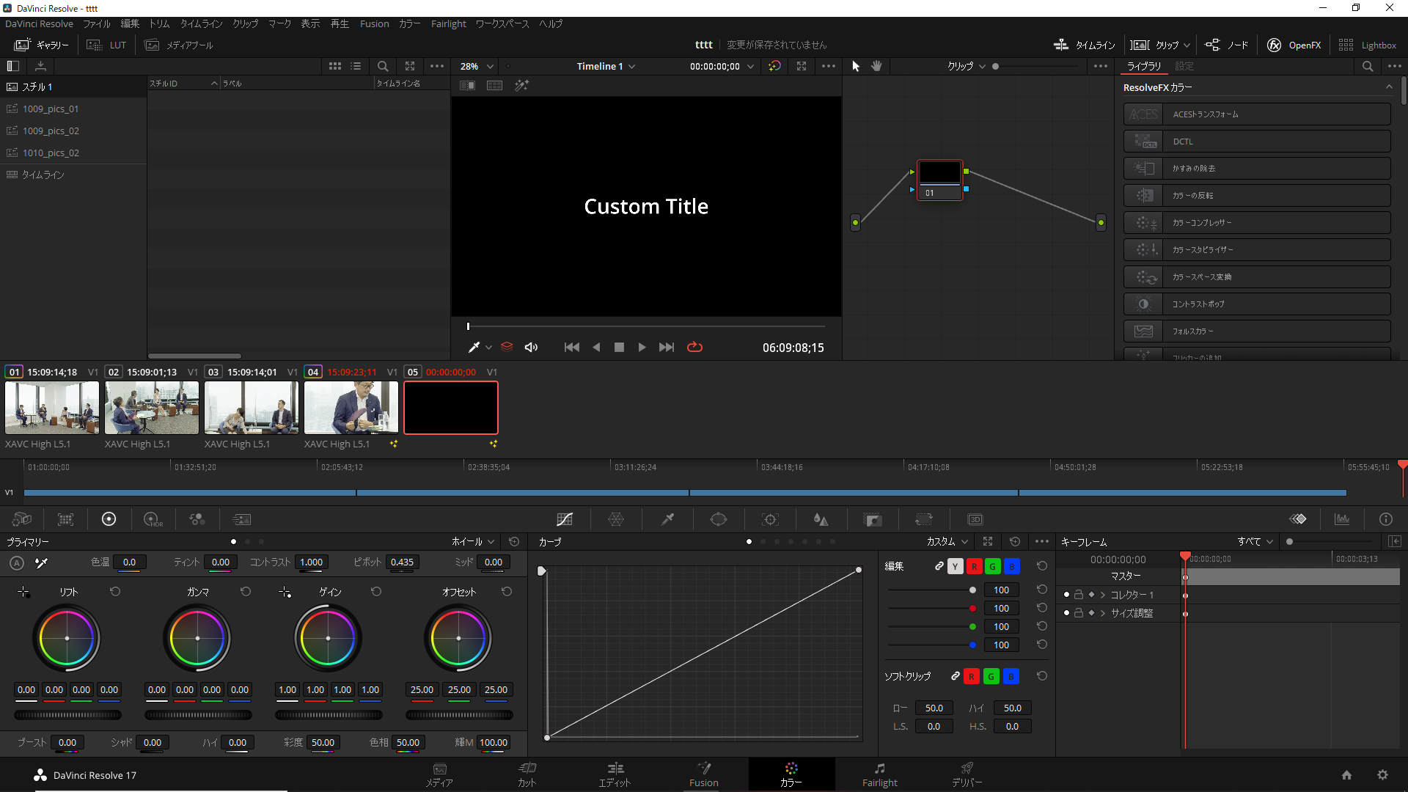Open the node graph Clip mode dropdown

click(x=966, y=66)
